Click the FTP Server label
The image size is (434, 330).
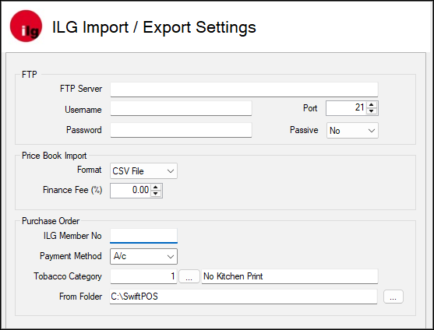81,89
